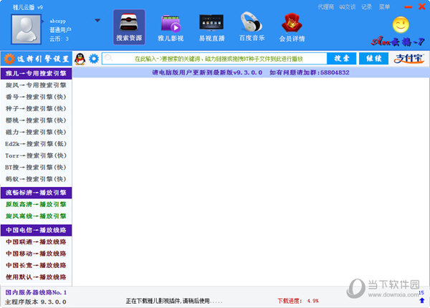Open the 搜索资源 search resources tab
The image size is (430, 308).
click(129, 27)
